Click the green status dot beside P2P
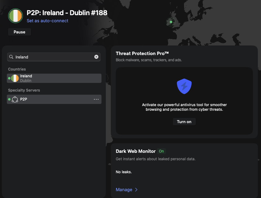Screen dimensions: 261x198 9,99
